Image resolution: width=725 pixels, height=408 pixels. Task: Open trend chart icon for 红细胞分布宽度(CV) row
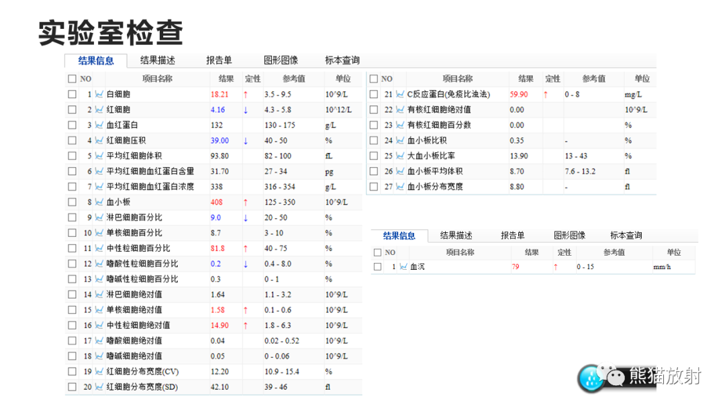[99, 372]
